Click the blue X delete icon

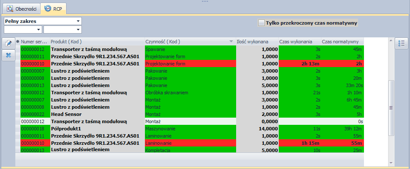pyautogui.click(x=9, y=55)
